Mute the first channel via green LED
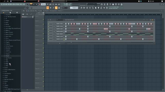165x92 pixels. (48, 24)
